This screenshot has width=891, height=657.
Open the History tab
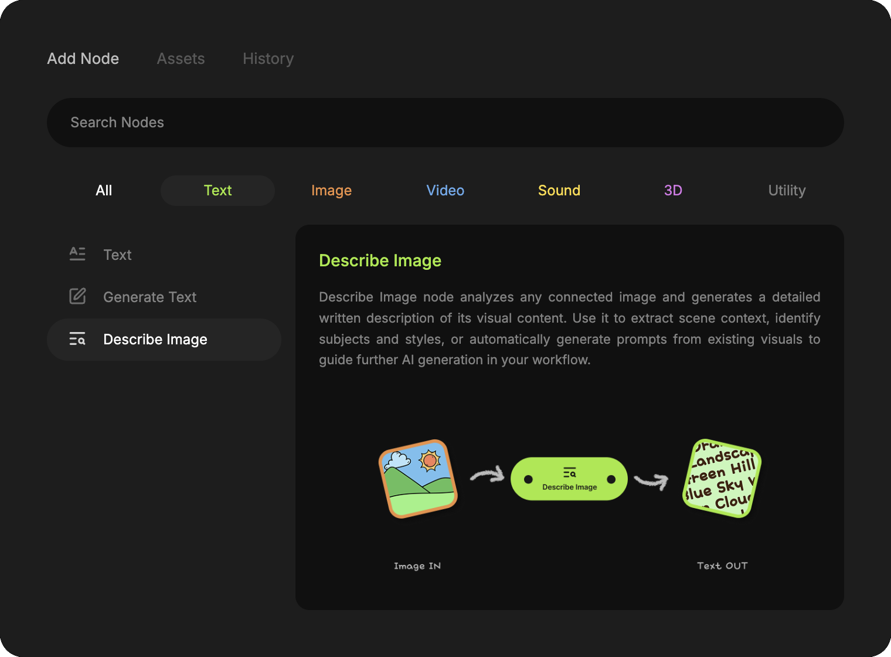pyautogui.click(x=268, y=59)
